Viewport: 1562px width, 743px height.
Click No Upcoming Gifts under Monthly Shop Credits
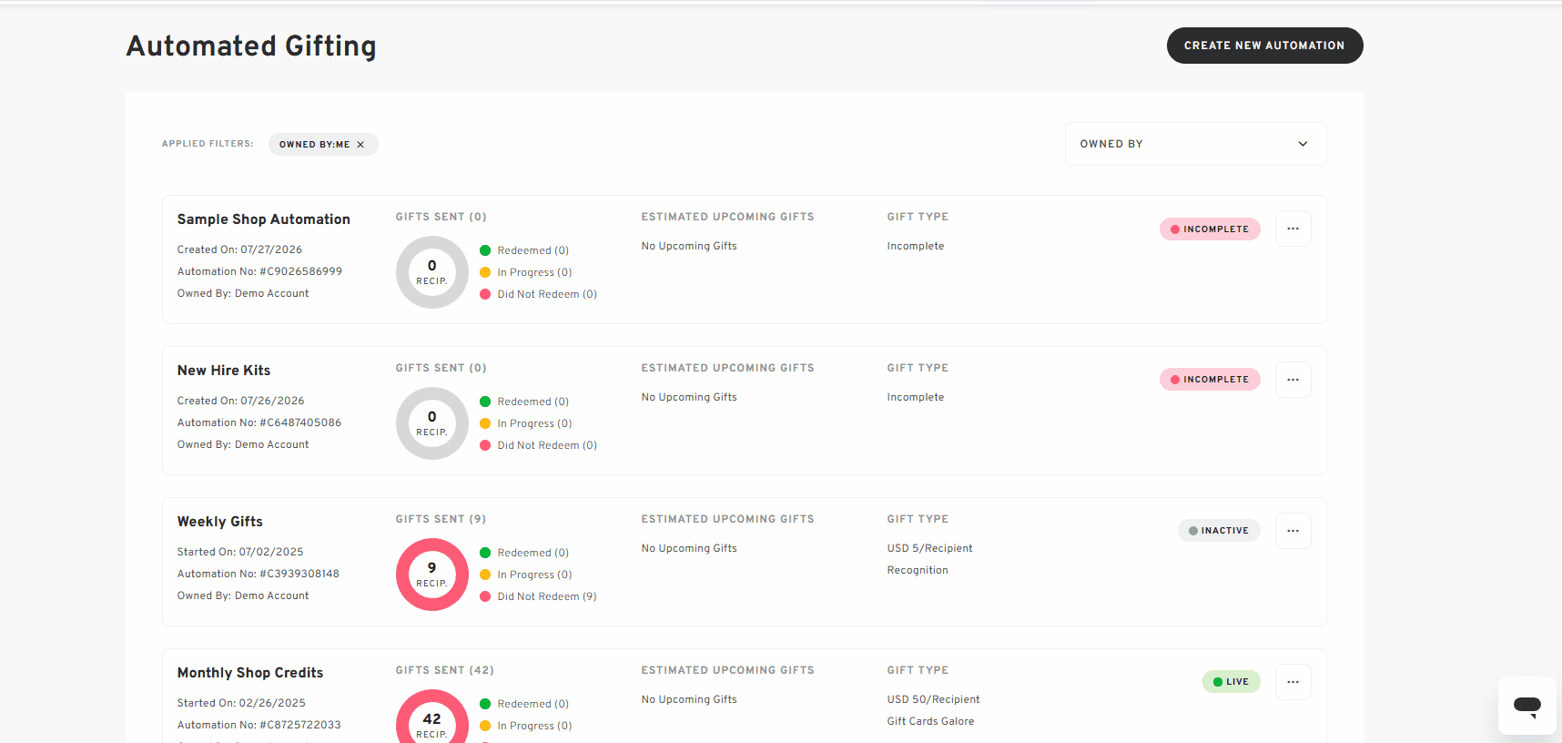click(689, 699)
